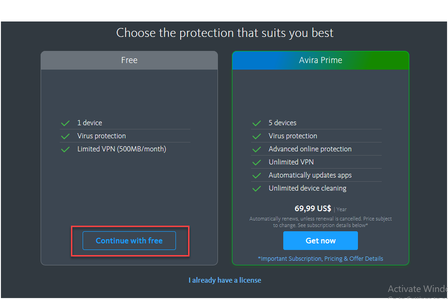Click the checkmark beside "1 device"
This screenshot has width=448, height=299.
(65, 123)
